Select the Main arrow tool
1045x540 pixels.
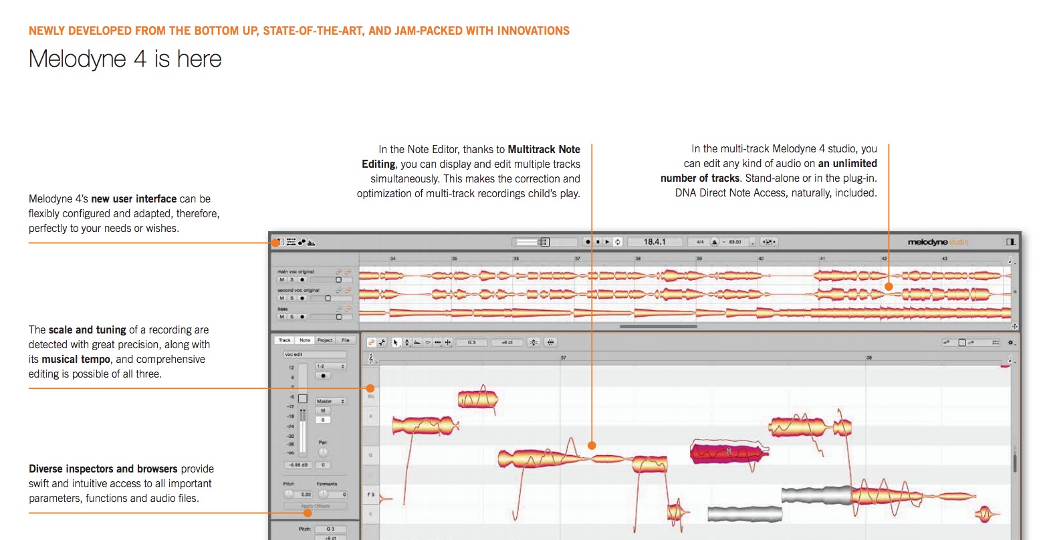pos(396,343)
